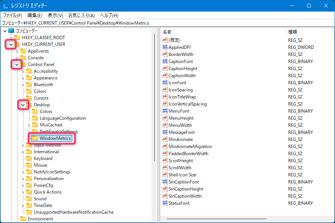This screenshot has height=223, width=335.
Task: Click the Registry Editor title bar icon
Action: (6, 6)
